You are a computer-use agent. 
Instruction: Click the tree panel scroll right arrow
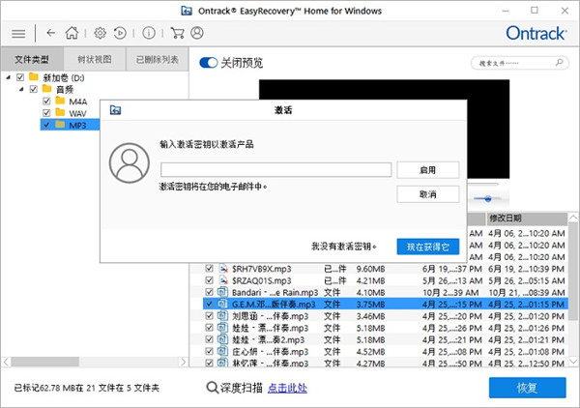coord(183,362)
